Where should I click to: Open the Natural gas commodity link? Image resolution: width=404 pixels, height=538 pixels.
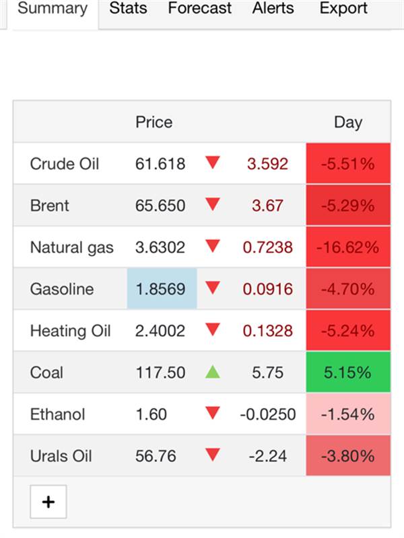click(71, 247)
